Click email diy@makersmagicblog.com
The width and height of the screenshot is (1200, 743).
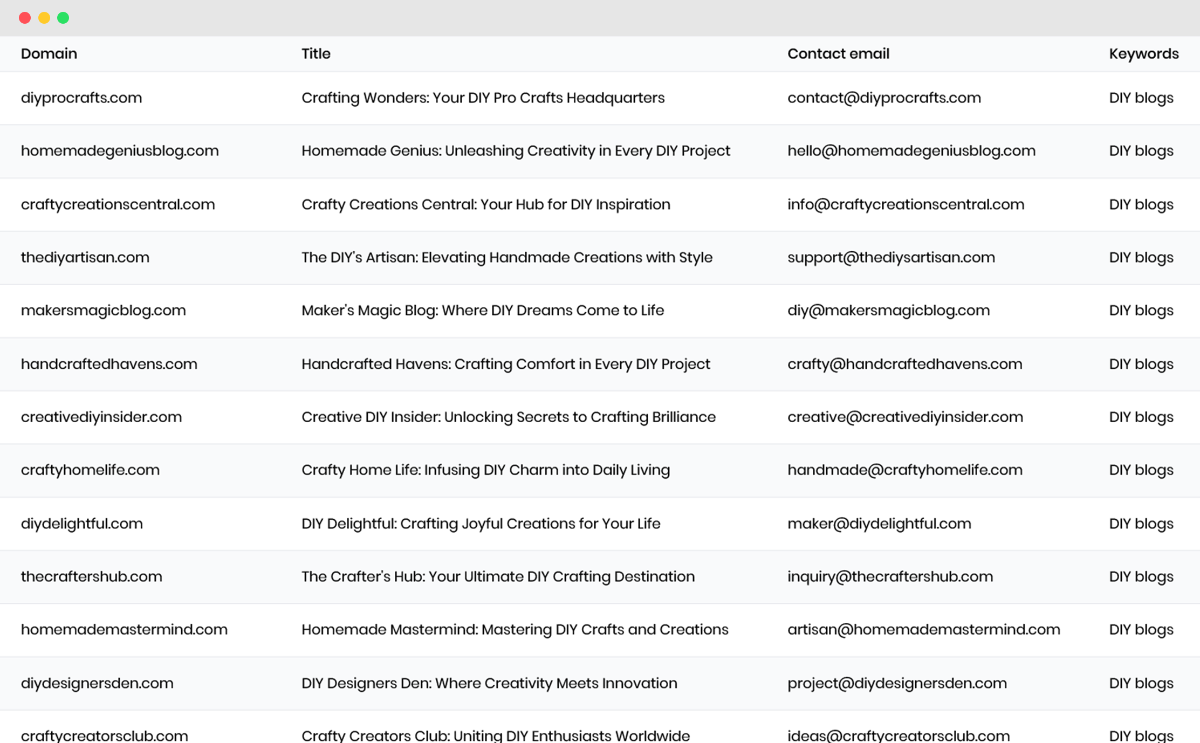pos(889,311)
